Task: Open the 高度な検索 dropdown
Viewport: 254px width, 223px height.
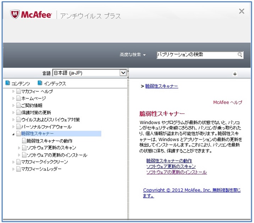Action: coord(133,55)
